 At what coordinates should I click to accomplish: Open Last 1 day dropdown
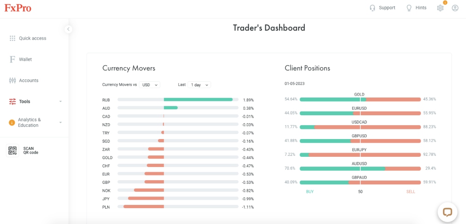click(x=199, y=85)
